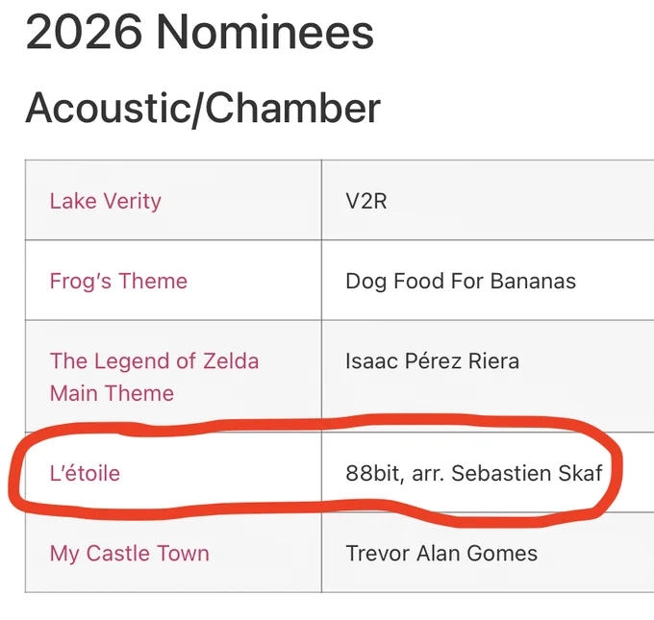This screenshot has height=620, width=654.
Task: Select the Acoustic/Chamber category heading
Action: [x=203, y=109]
